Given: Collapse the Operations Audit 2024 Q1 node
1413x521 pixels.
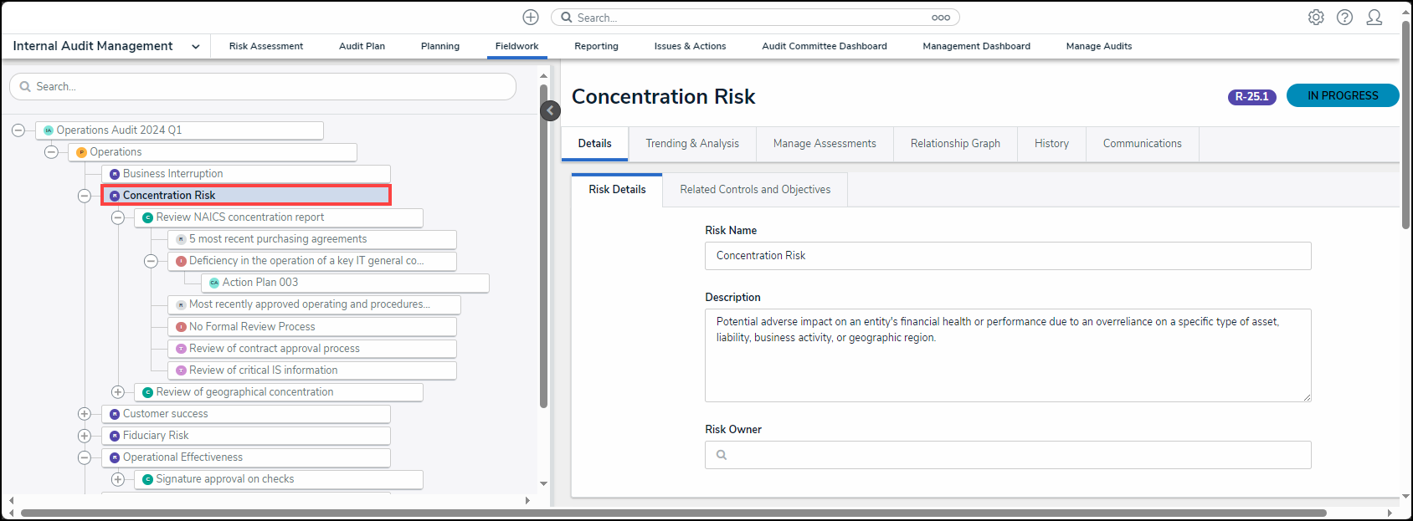Looking at the screenshot, I should click(18, 130).
